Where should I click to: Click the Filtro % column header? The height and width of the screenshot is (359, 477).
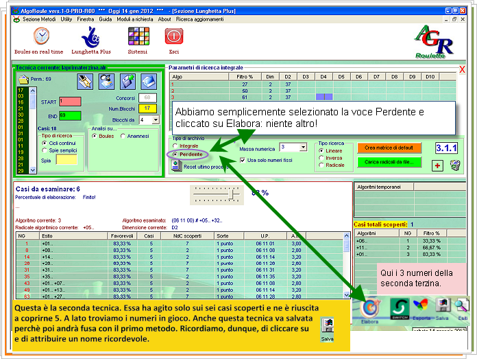click(245, 77)
